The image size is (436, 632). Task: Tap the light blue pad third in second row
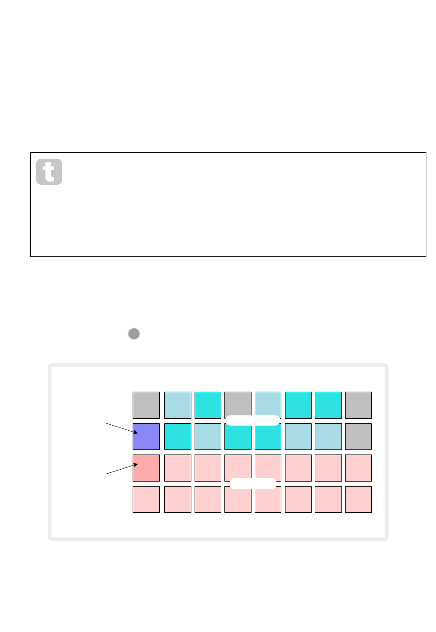208,437
